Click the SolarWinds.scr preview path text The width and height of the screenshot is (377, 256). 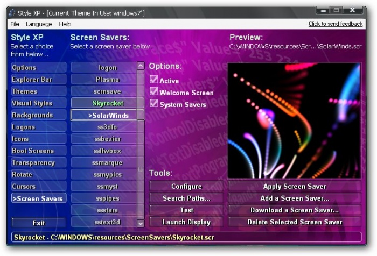pyautogui.click(x=296, y=46)
